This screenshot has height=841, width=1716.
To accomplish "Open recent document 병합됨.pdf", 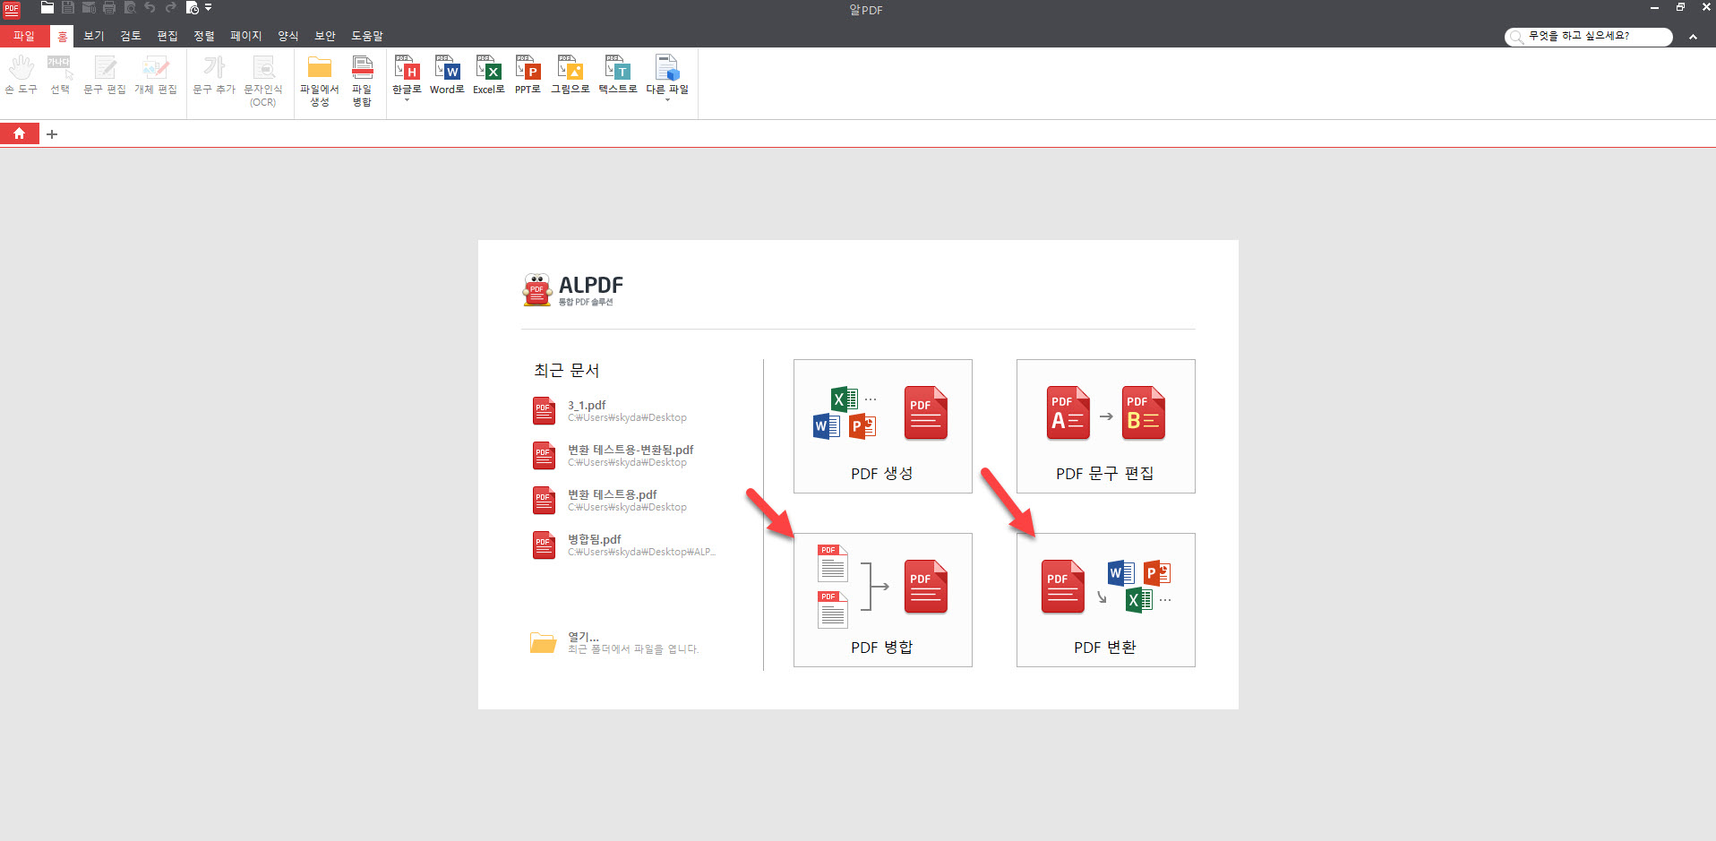I will point(624,545).
